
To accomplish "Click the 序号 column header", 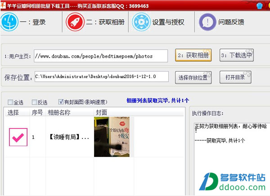I will pos(37,113).
